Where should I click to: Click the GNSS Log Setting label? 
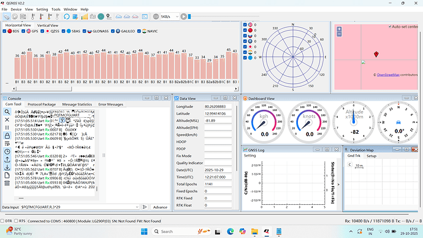(250, 156)
